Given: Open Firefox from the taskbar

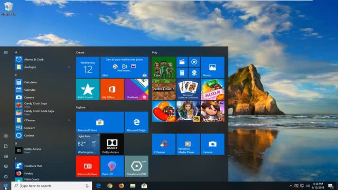Looking at the screenshot, I should [x=121, y=186].
